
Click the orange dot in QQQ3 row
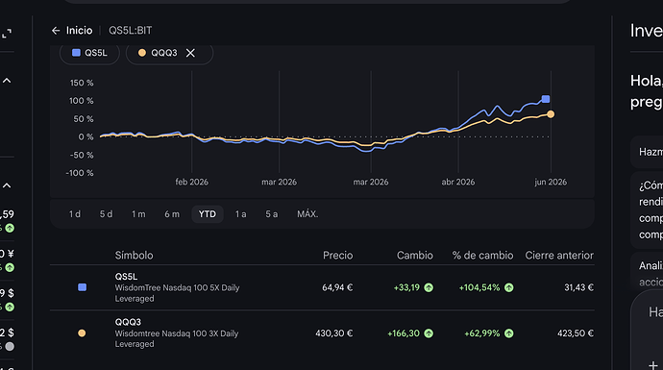(x=82, y=333)
